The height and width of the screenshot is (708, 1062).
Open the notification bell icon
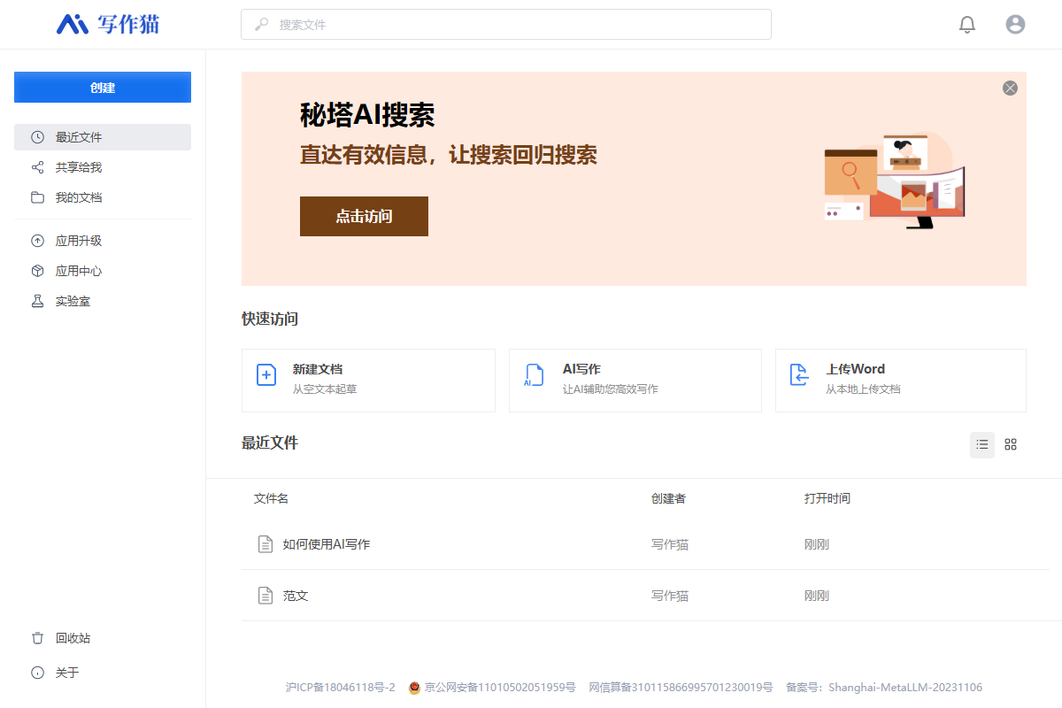pyautogui.click(x=967, y=25)
